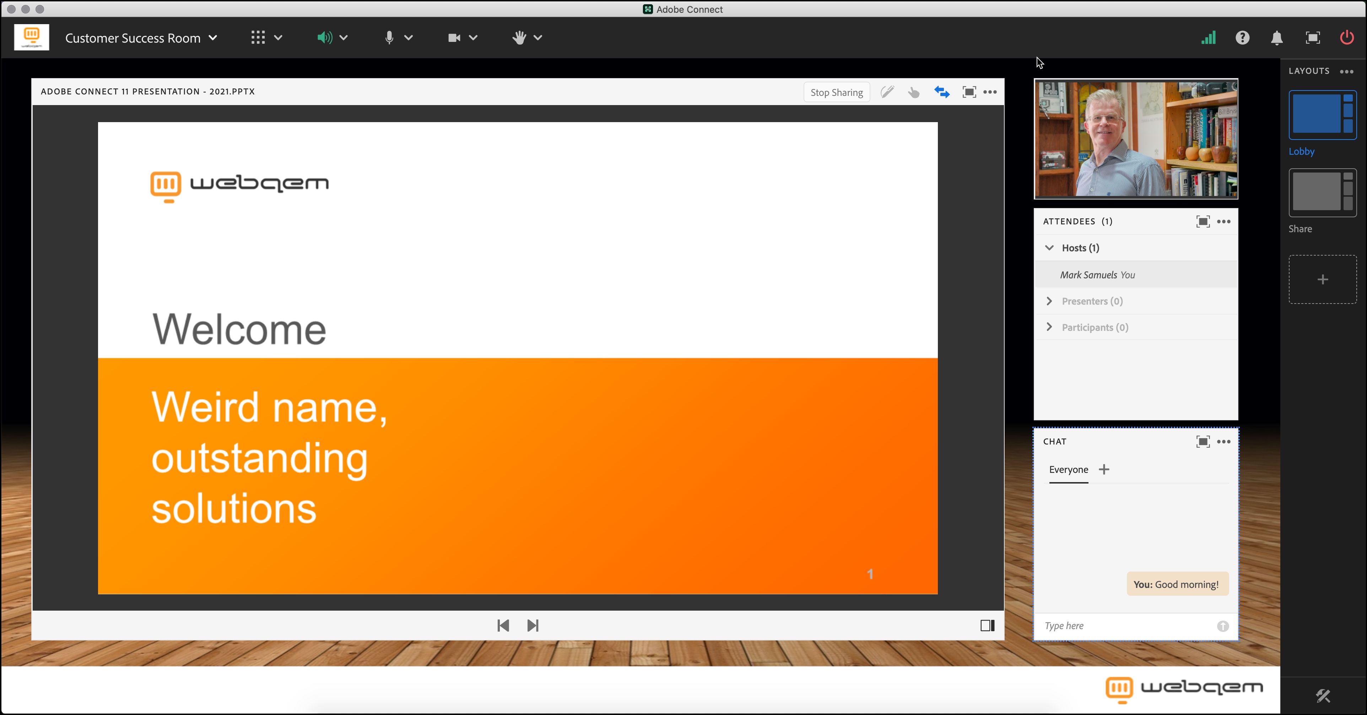Image resolution: width=1367 pixels, height=715 pixels.
Task: Click the red end meeting power icon
Action: tap(1347, 38)
